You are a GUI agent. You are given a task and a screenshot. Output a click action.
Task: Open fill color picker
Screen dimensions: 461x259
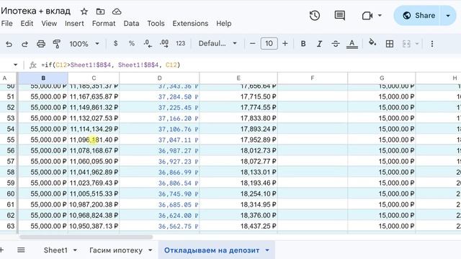[372, 43]
